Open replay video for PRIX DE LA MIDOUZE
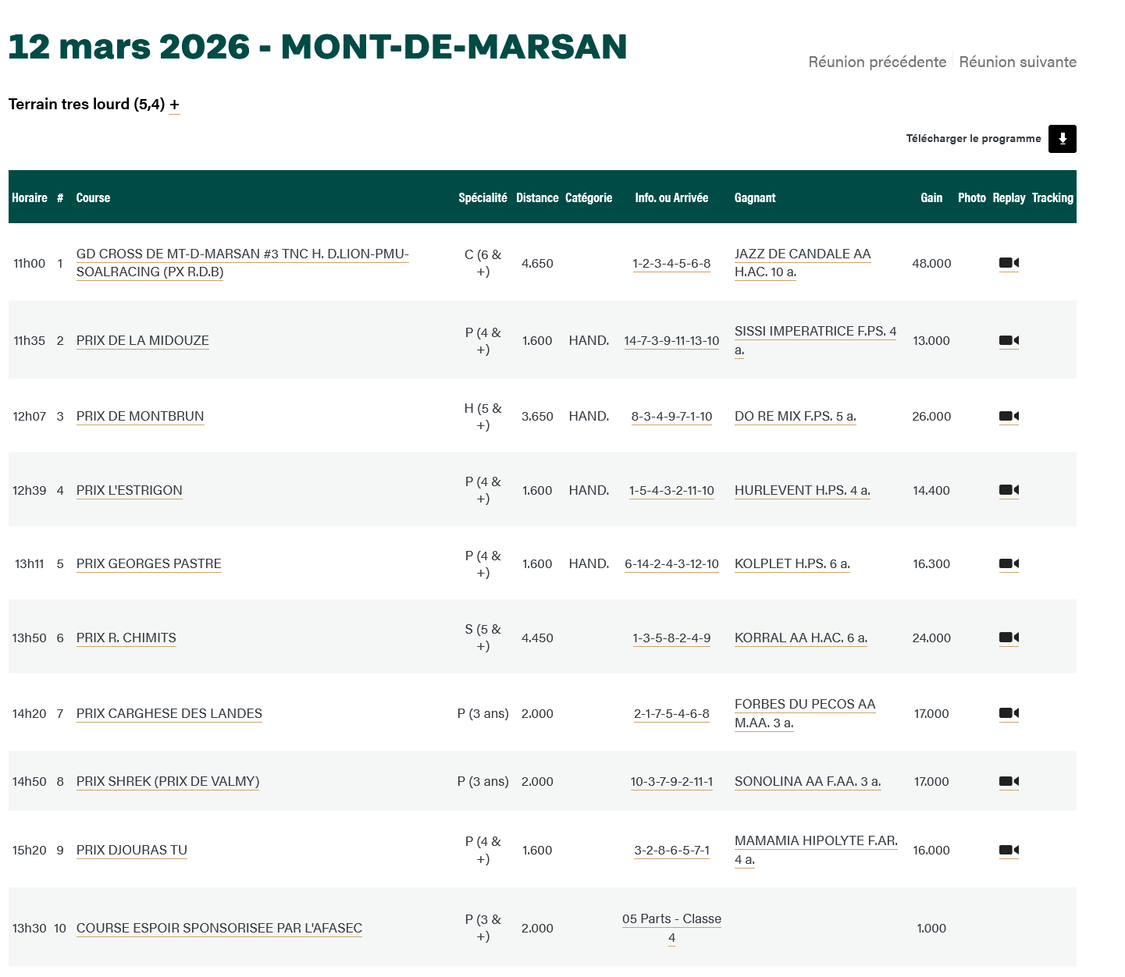The height and width of the screenshot is (977, 1125). (1008, 340)
